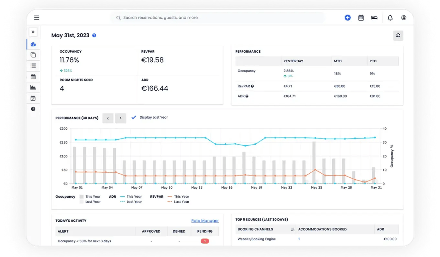
Task: Select the dashboard gauge sidebar icon
Action: click(x=33, y=44)
